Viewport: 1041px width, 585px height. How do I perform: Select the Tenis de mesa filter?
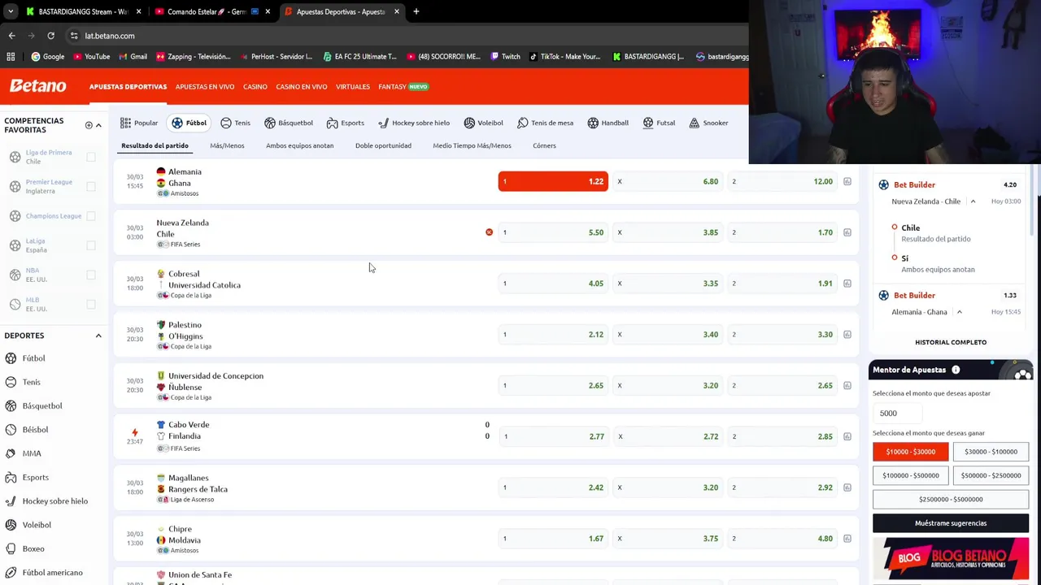[545, 123]
